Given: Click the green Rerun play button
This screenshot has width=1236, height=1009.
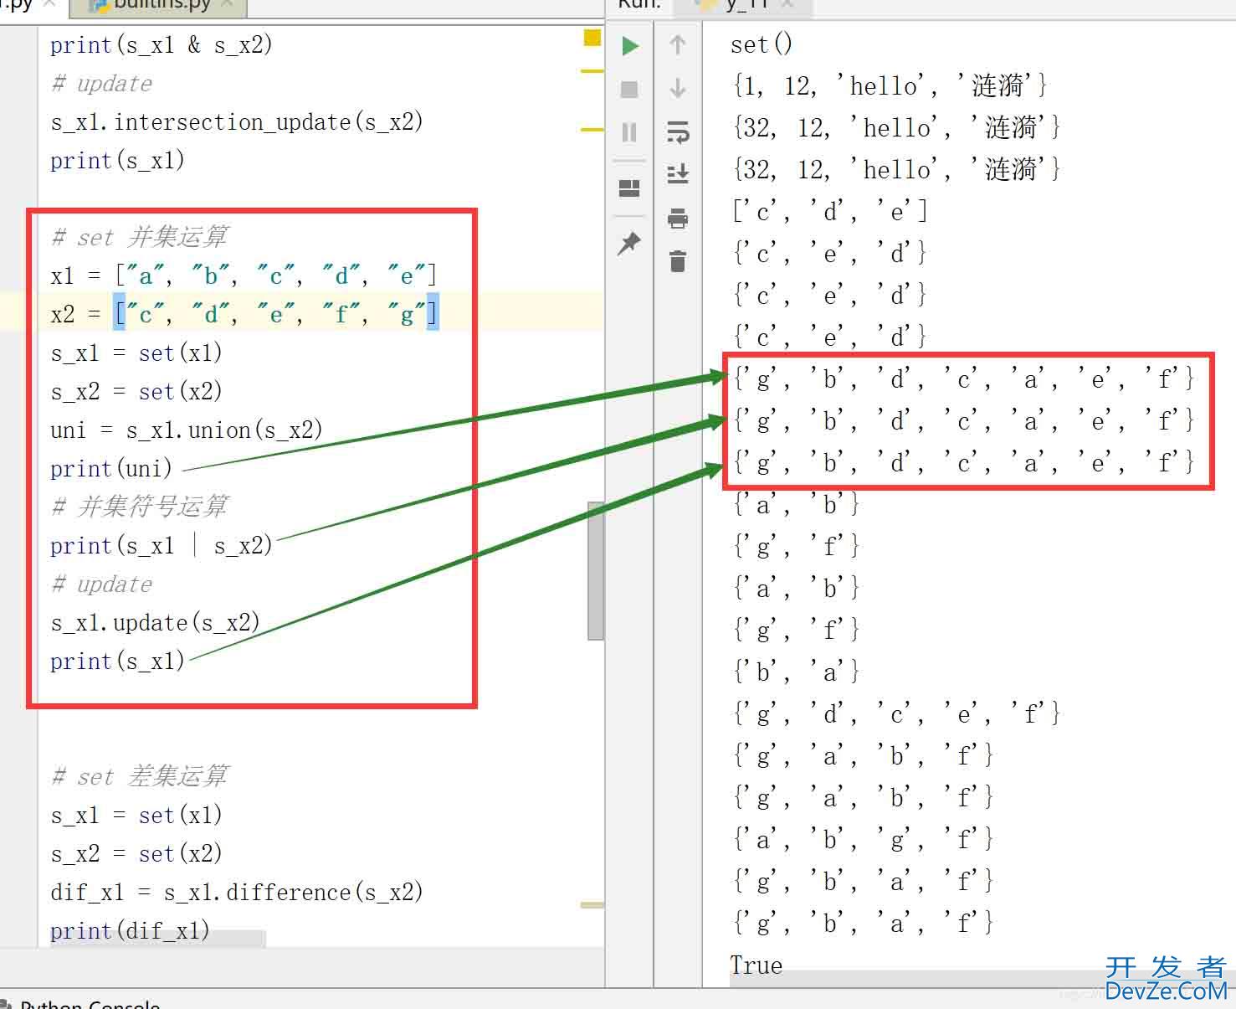Looking at the screenshot, I should tap(630, 45).
